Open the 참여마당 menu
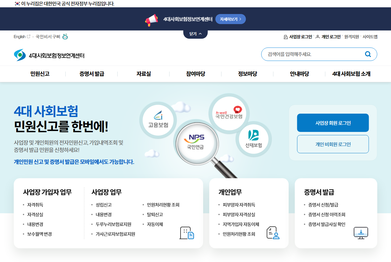 click(x=195, y=74)
